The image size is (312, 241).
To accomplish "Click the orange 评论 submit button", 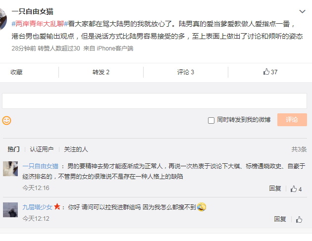I will tap(292, 120).
